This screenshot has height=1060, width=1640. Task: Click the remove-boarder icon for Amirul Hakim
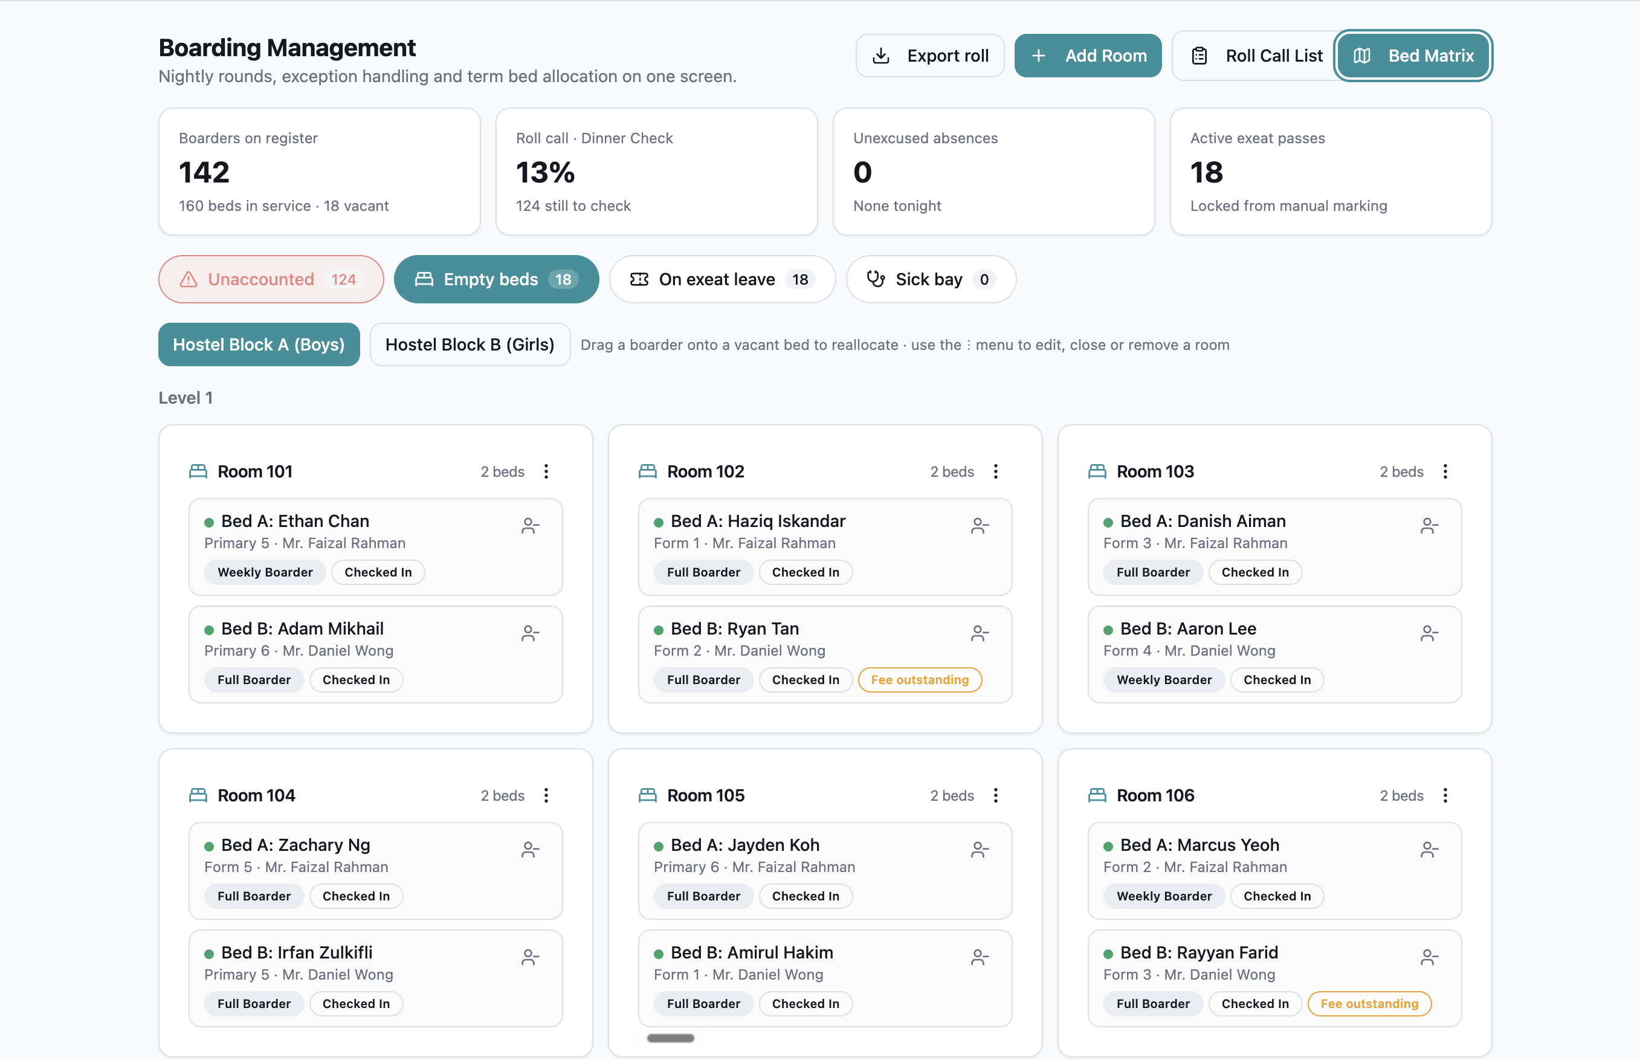[x=980, y=957]
